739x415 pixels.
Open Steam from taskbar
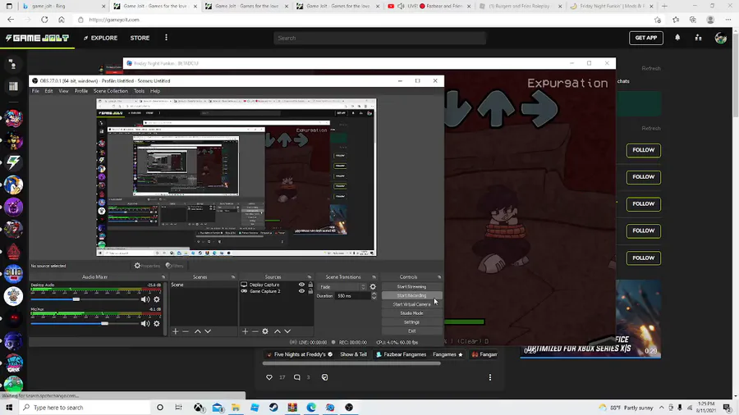pos(273,408)
